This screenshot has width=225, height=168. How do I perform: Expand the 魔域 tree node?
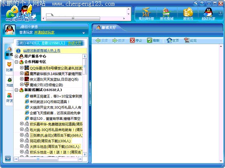[22, 84]
